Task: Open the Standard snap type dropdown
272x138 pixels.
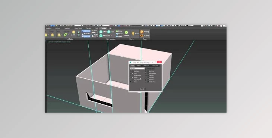Action: pos(137,69)
